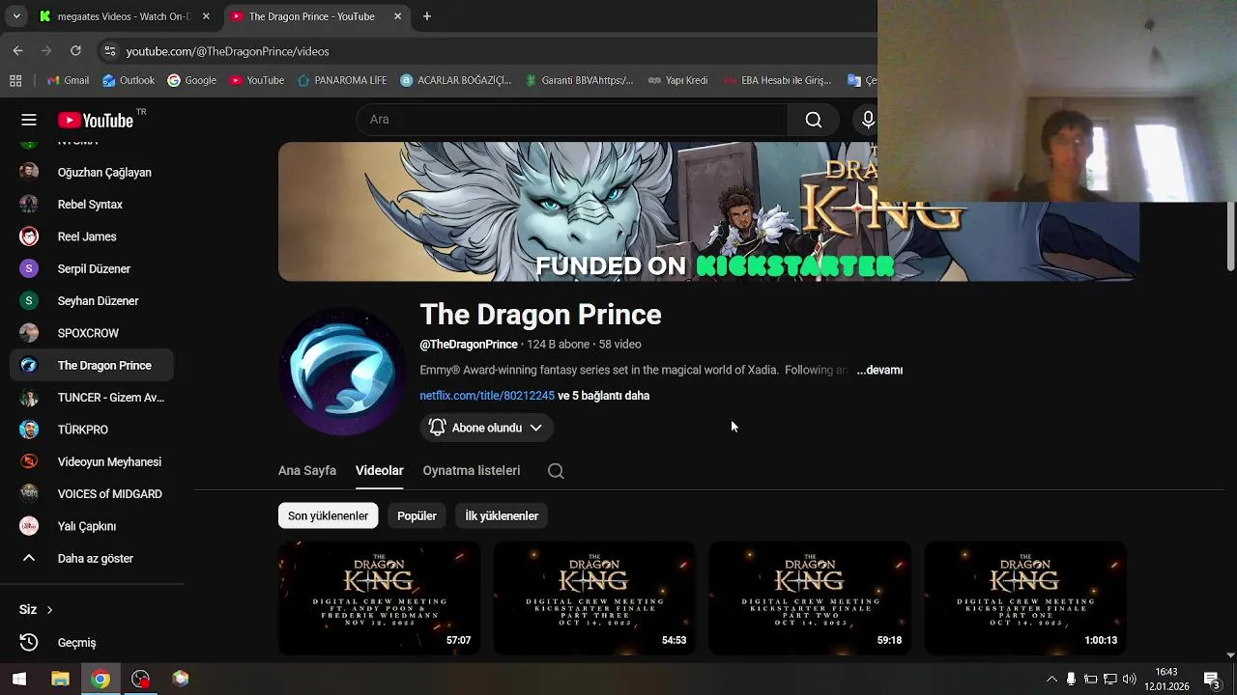The height and width of the screenshot is (695, 1237).
Task: Open Windows Start menu
Action: point(19,680)
